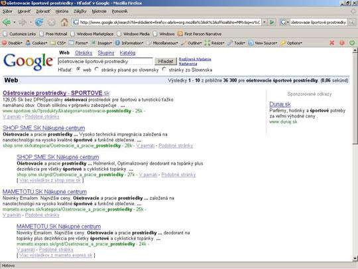
Task: Open the Cookies dropdown menu
Action: (46, 43)
